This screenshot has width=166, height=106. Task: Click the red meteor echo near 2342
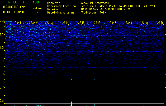40,79
